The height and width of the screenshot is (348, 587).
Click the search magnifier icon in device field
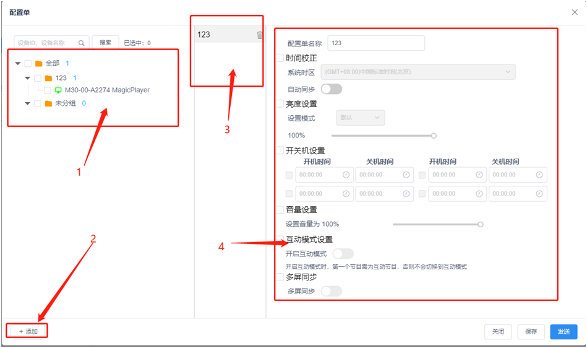(x=82, y=43)
